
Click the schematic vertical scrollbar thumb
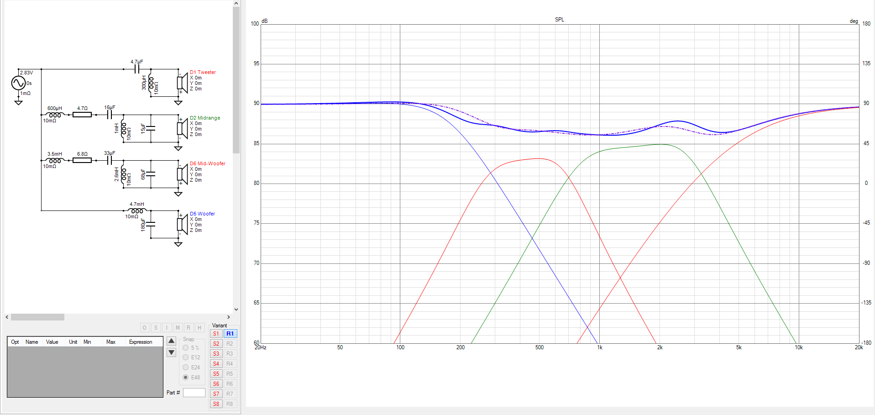coord(236,80)
